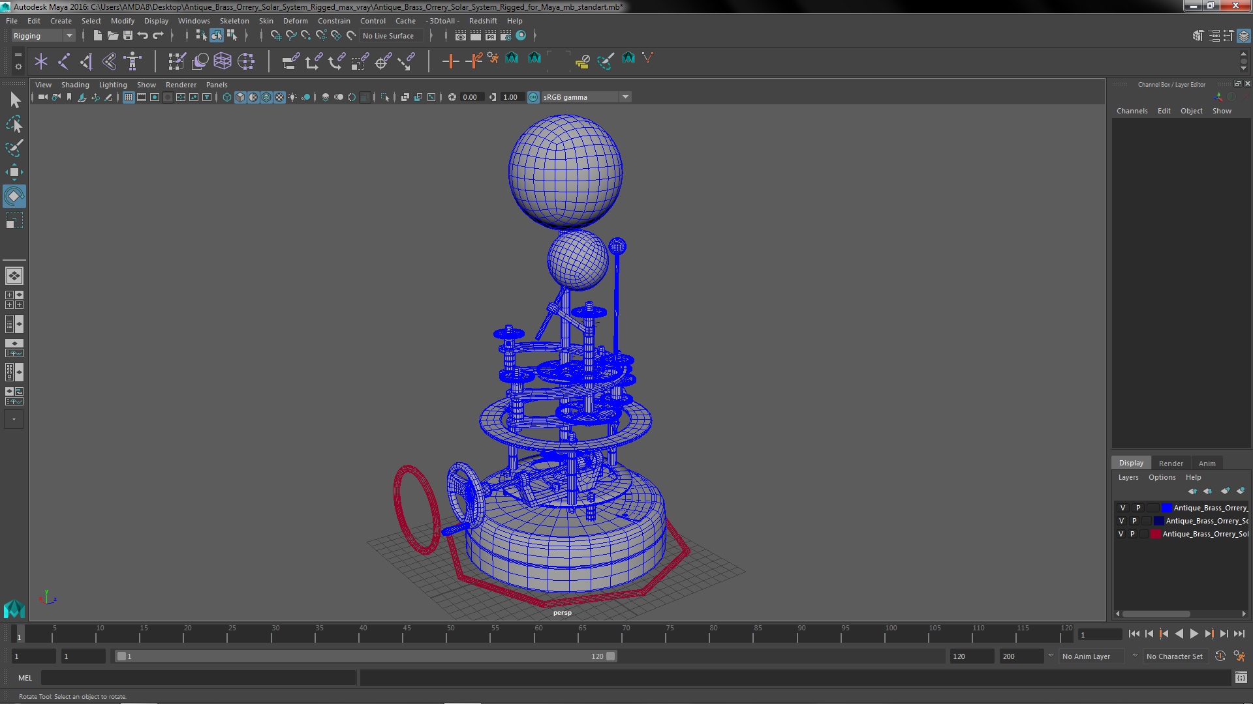Click the layer list horizontal scrollbar
Screen dimensions: 1253x704
click(1156, 614)
